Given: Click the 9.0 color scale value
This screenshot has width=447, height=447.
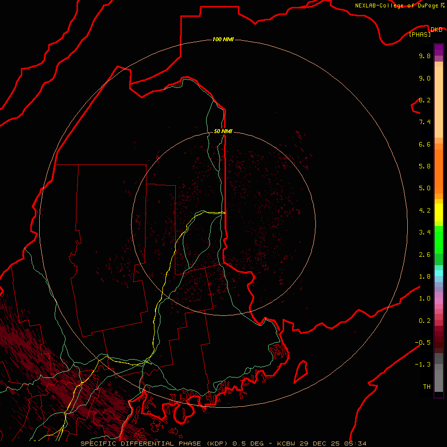Looking at the screenshot, I should (x=425, y=78).
